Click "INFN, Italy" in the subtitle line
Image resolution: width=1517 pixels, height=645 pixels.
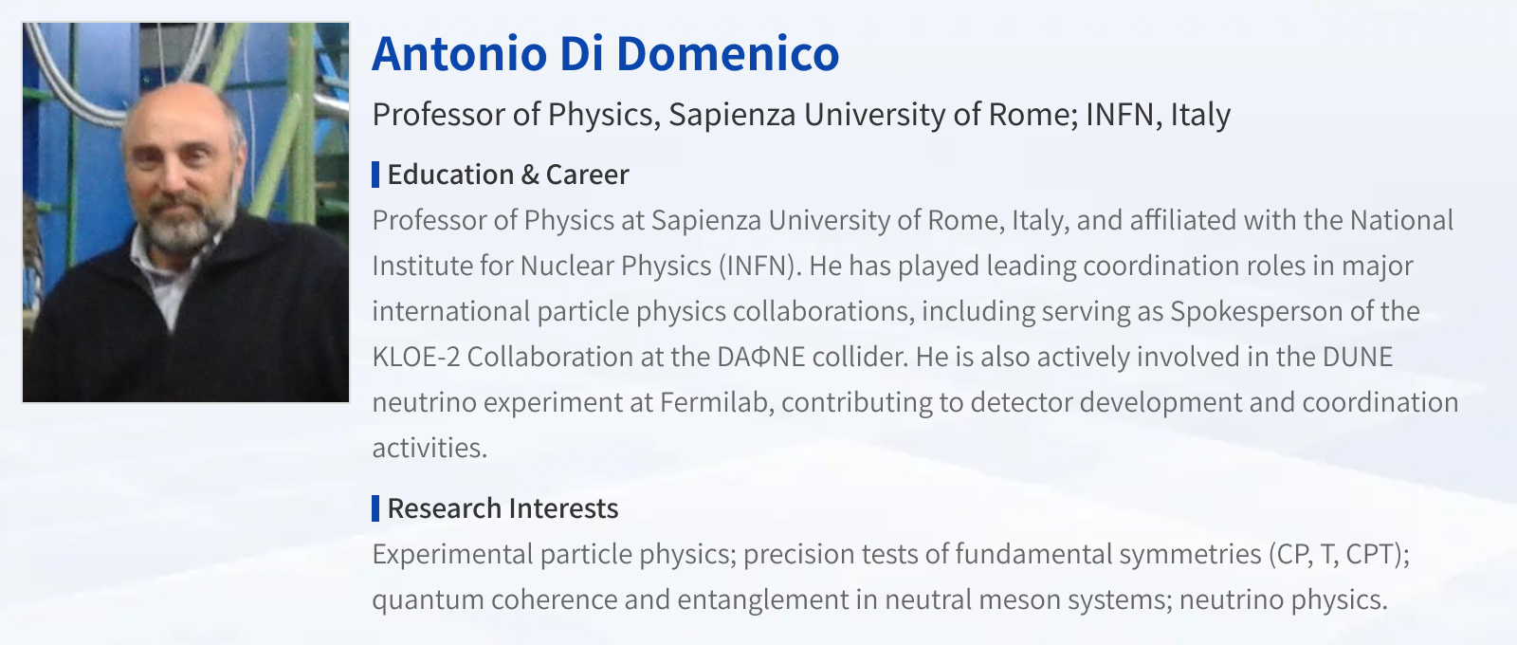[x=1158, y=115]
